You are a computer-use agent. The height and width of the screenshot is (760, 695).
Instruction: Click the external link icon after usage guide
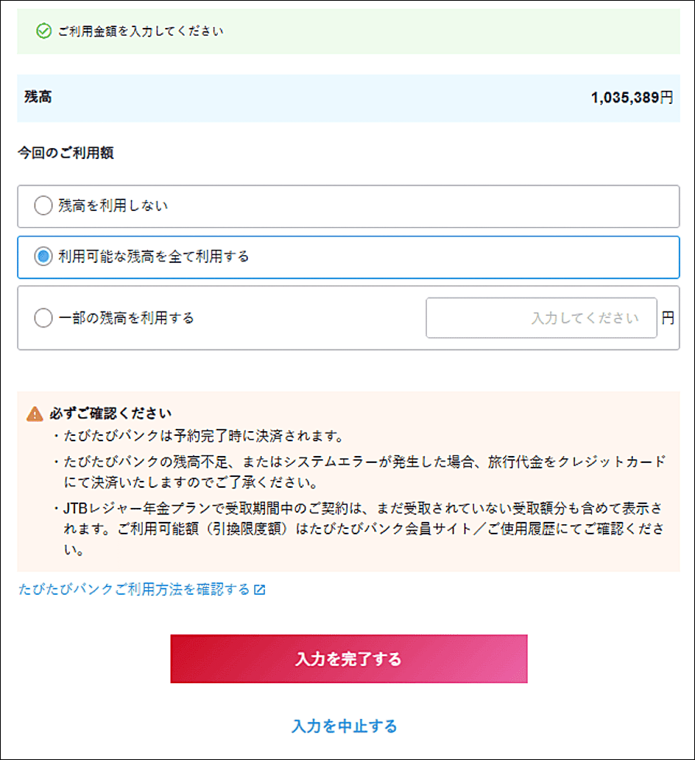(x=260, y=590)
